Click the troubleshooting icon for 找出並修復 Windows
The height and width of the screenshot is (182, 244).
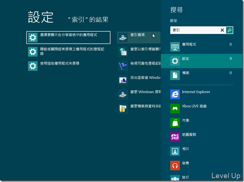pyautogui.click(x=123, y=80)
